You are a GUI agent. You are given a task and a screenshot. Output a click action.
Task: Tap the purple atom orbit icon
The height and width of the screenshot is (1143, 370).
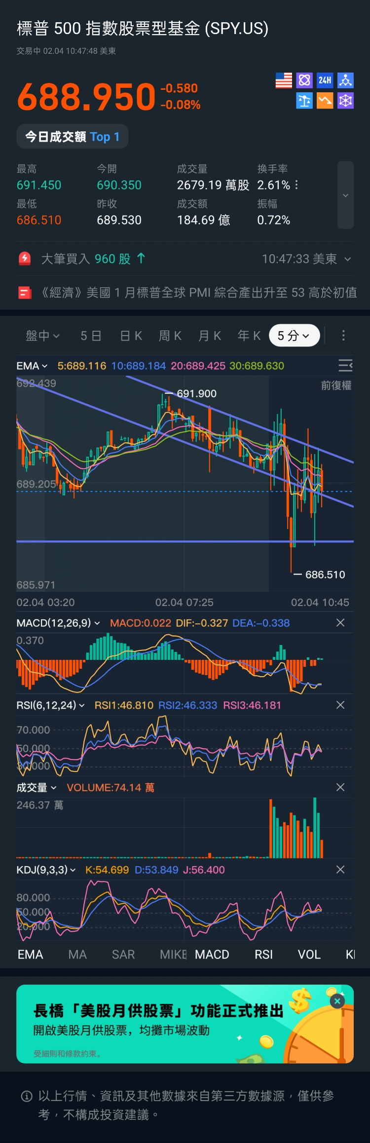(x=304, y=80)
